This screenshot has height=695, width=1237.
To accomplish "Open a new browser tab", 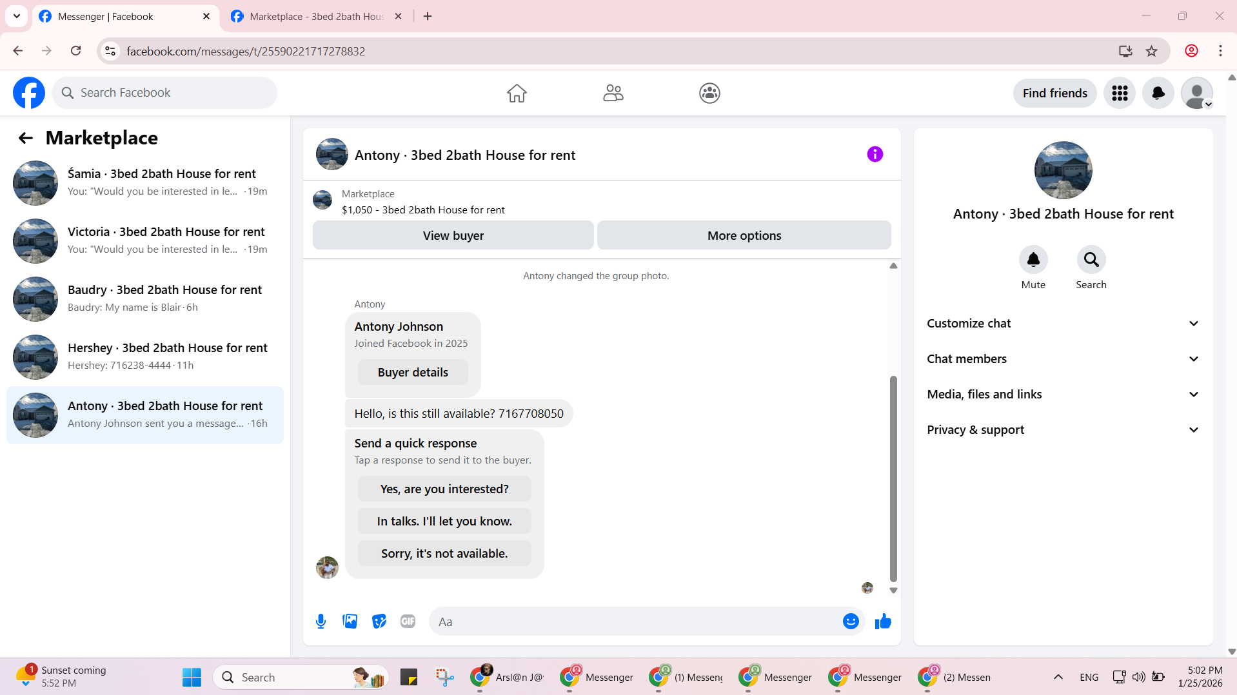I will point(428,16).
